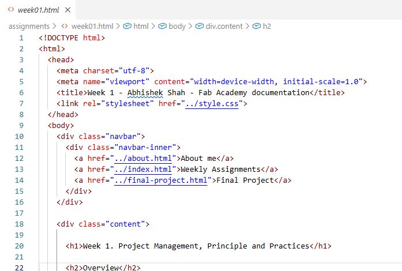Click the symbol icon beside the h2 breadcrumb
Viewport: 402px width, 271px height.
[257, 26]
